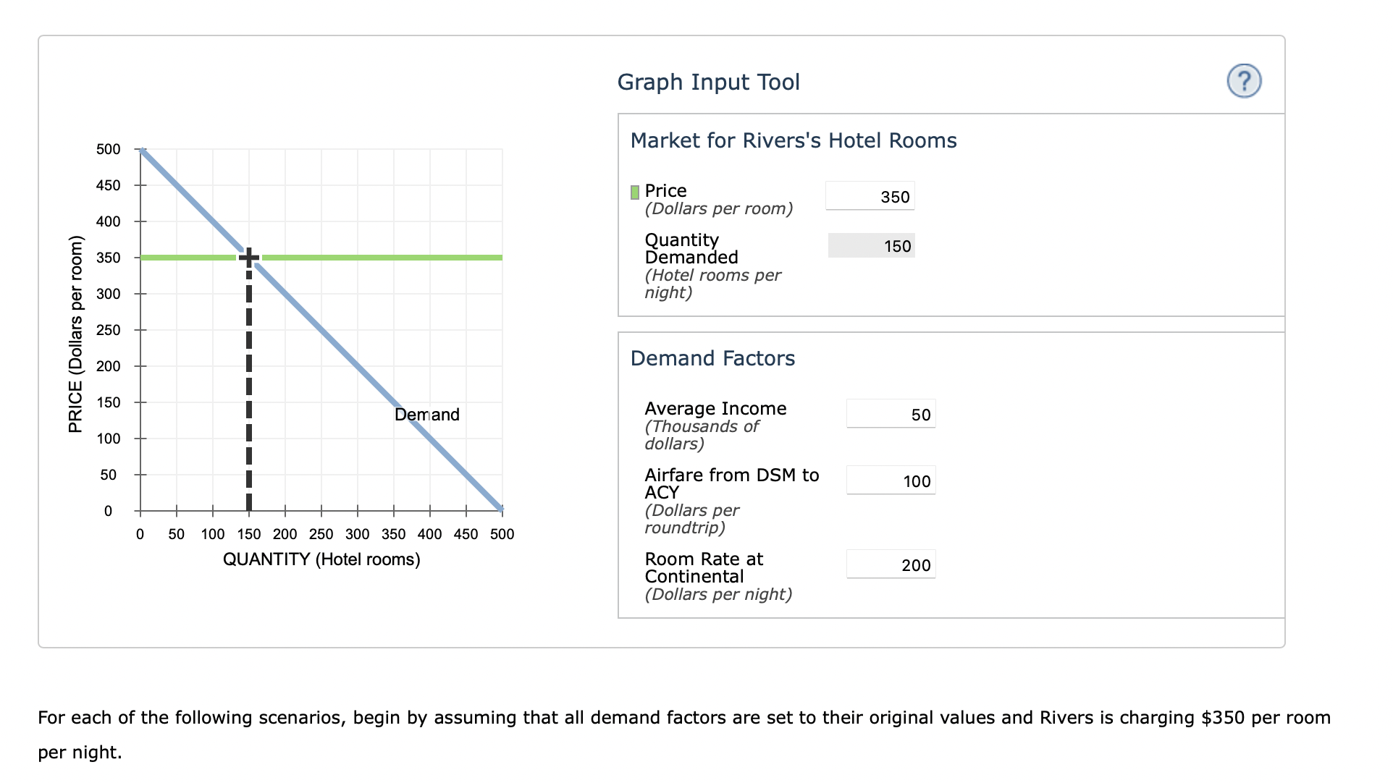Edit the Room Rate at Continental field
1393x783 pixels.
891,564
